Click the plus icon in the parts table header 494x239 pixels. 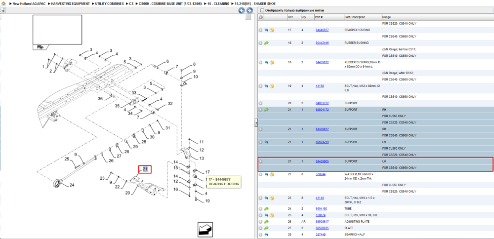260,17
